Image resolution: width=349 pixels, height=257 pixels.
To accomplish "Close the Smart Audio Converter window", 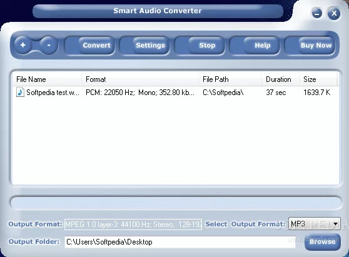I will [x=334, y=13].
